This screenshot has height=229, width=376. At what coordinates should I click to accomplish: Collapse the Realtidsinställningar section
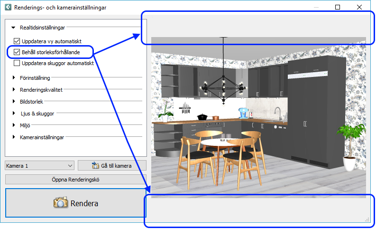[x=14, y=28]
